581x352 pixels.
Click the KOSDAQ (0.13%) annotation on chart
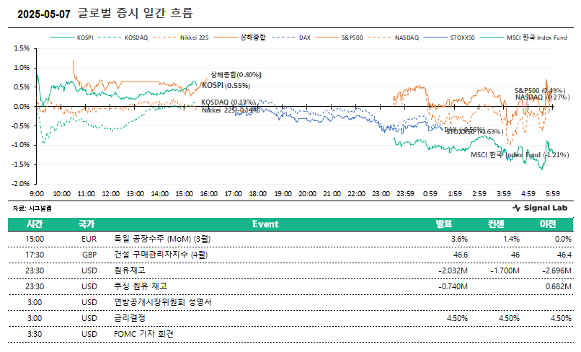point(228,102)
